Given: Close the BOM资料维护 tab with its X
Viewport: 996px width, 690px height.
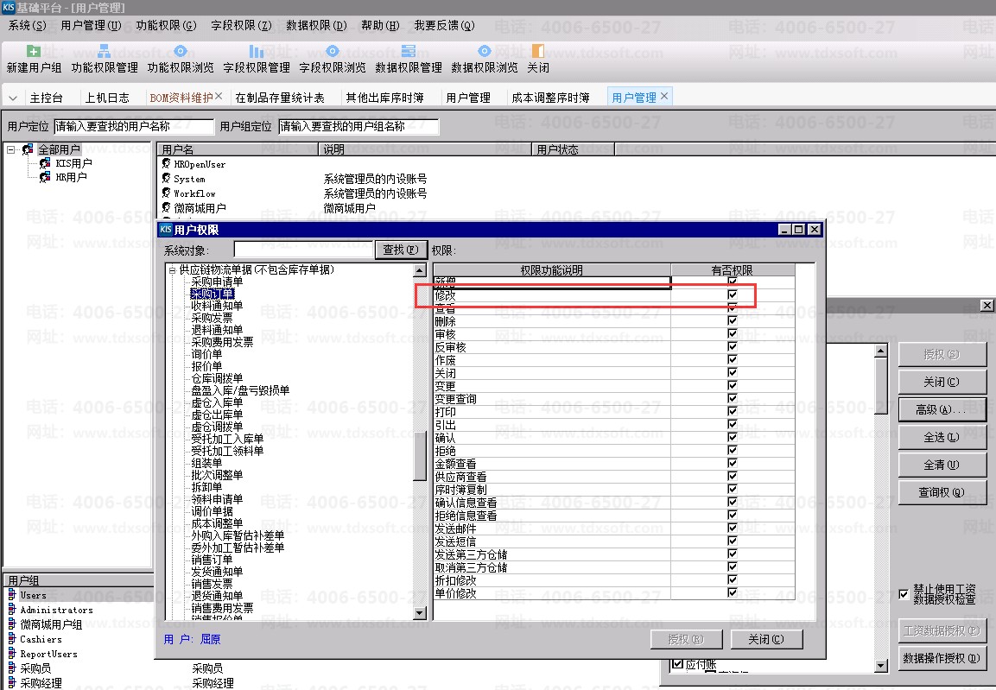Looking at the screenshot, I should tap(219, 96).
